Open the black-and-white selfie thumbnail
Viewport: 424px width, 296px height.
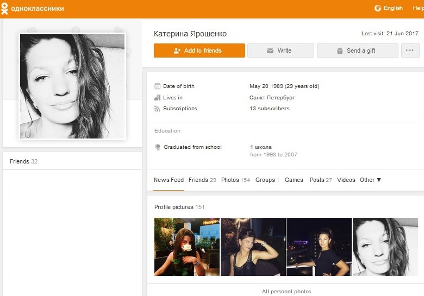[x=385, y=247]
